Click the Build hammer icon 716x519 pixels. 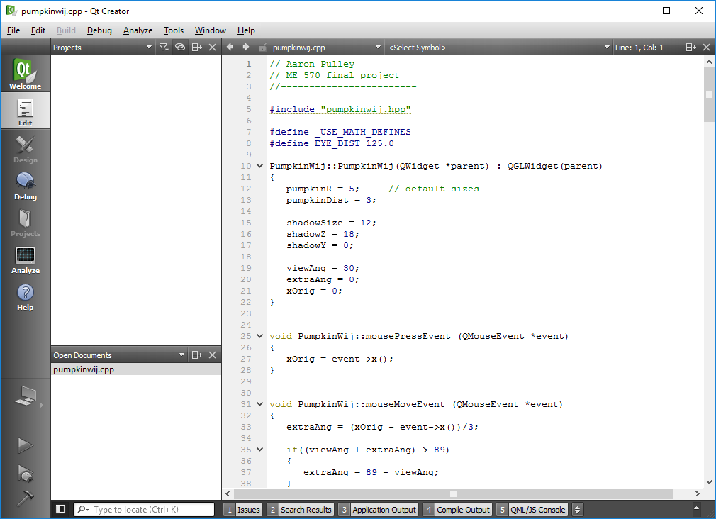25,498
